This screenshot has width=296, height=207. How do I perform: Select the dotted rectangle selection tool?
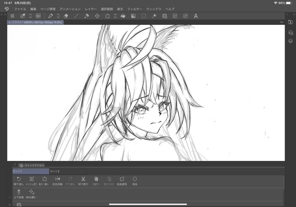(x=144, y=16)
